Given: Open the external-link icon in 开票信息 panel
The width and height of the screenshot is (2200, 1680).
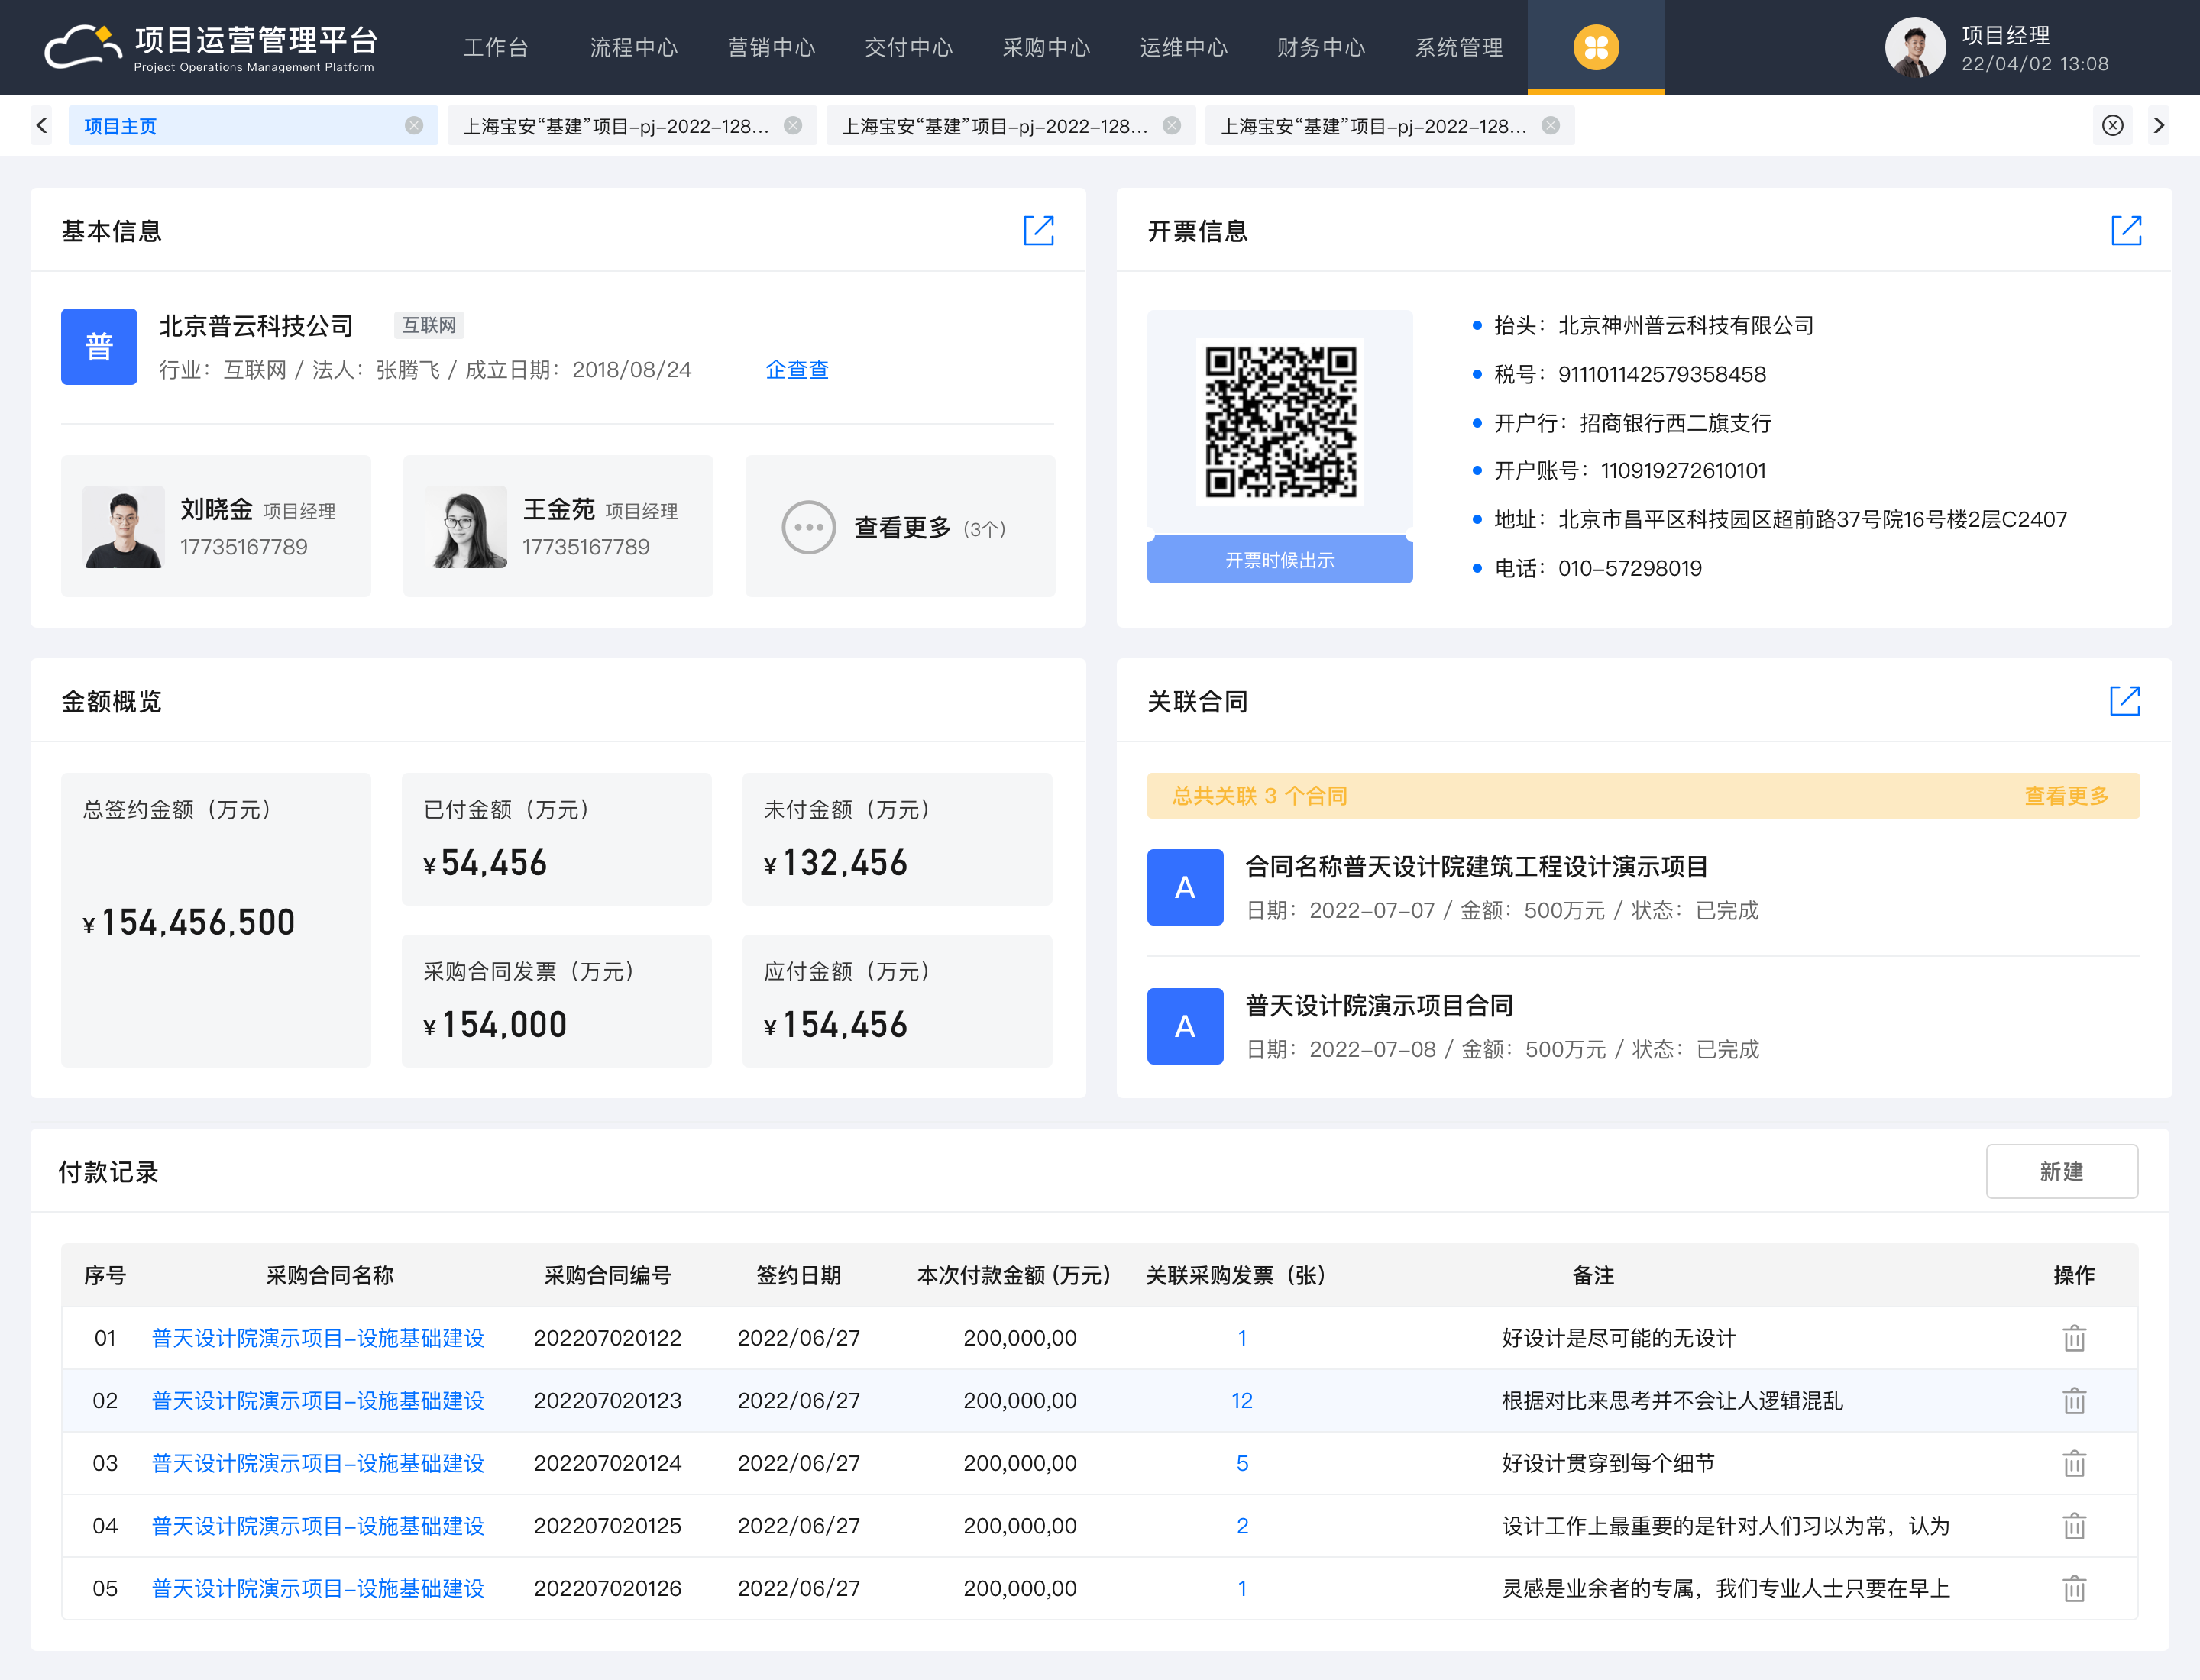Looking at the screenshot, I should coord(2125,230).
